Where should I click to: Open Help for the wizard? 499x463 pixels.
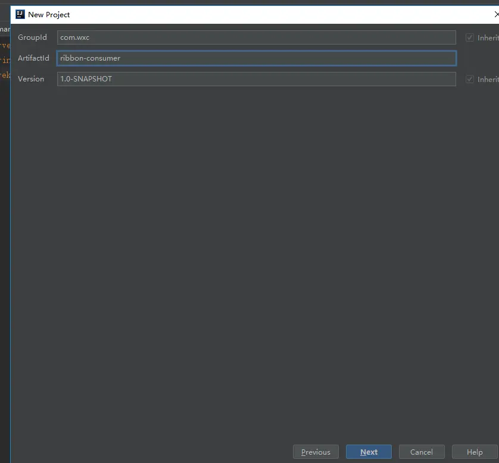(x=475, y=452)
